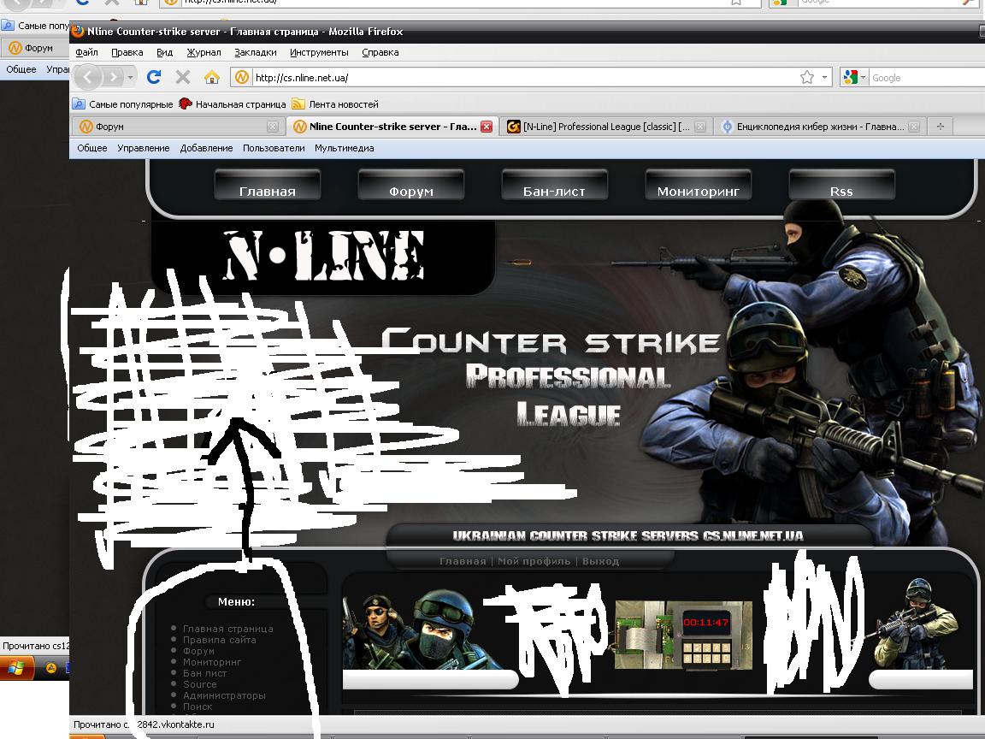Image resolution: width=985 pixels, height=739 pixels.
Task: Click the bomb timer thumbnail showing 00:11:47
Action: (x=683, y=635)
